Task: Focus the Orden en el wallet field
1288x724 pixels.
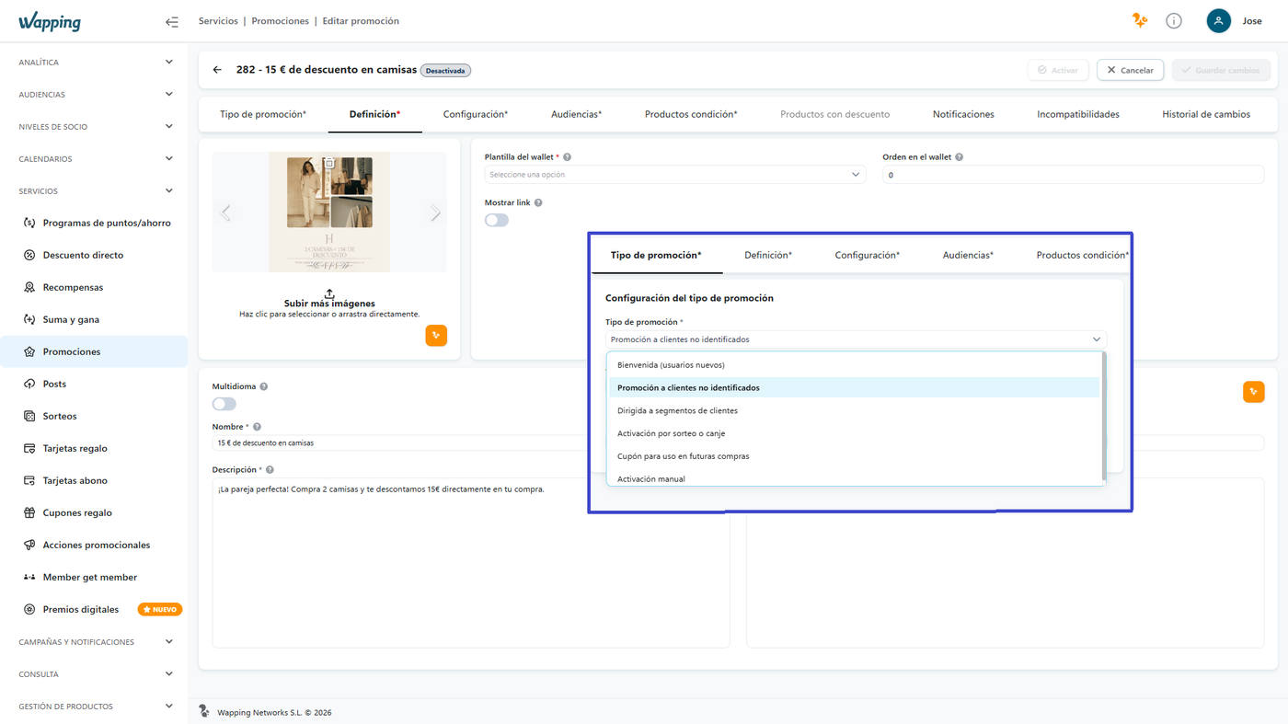Action: [x=1074, y=175]
